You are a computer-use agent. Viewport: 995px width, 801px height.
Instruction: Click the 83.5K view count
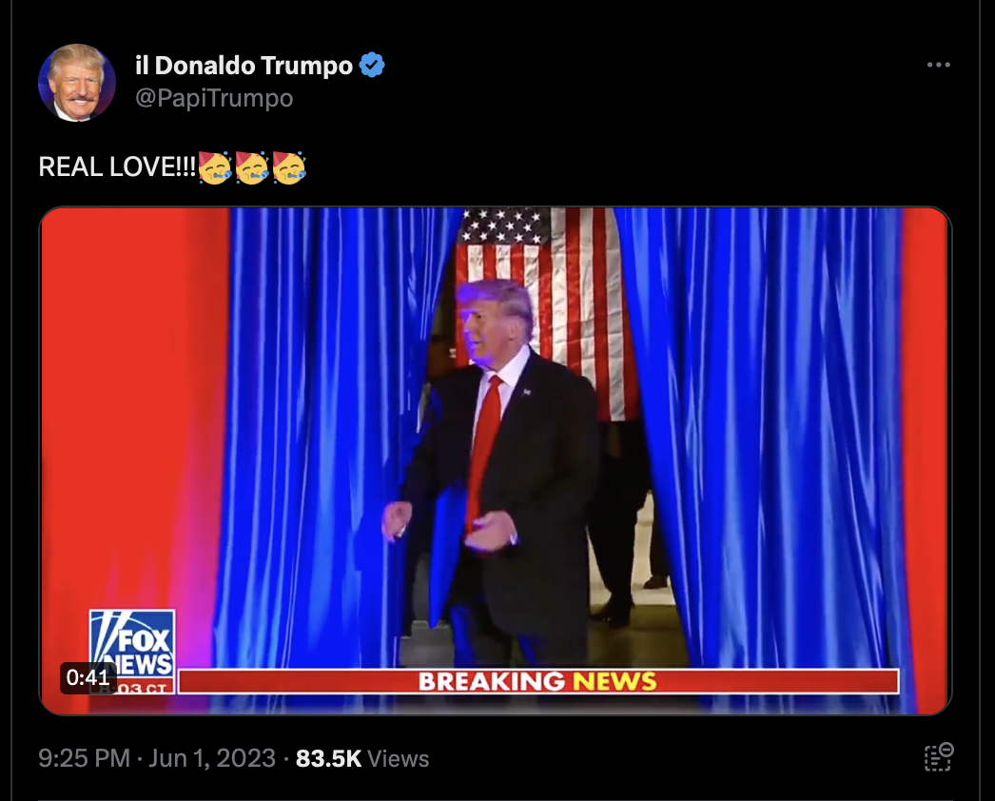click(328, 758)
